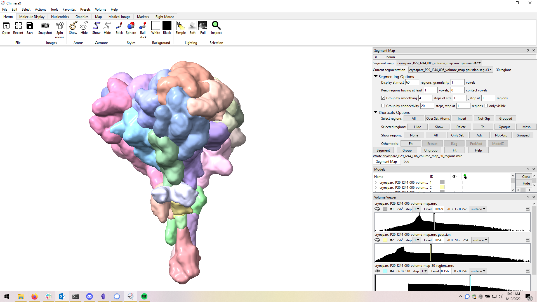537x302 pixels.
Task: Open surface style dropdown for volume #1
Action: click(478, 209)
